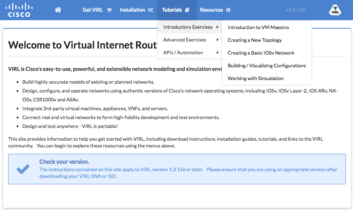The width and height of the screenshot is (353, 213).
Task: Click the shopping cart icon
Action: tap(109, 10)
